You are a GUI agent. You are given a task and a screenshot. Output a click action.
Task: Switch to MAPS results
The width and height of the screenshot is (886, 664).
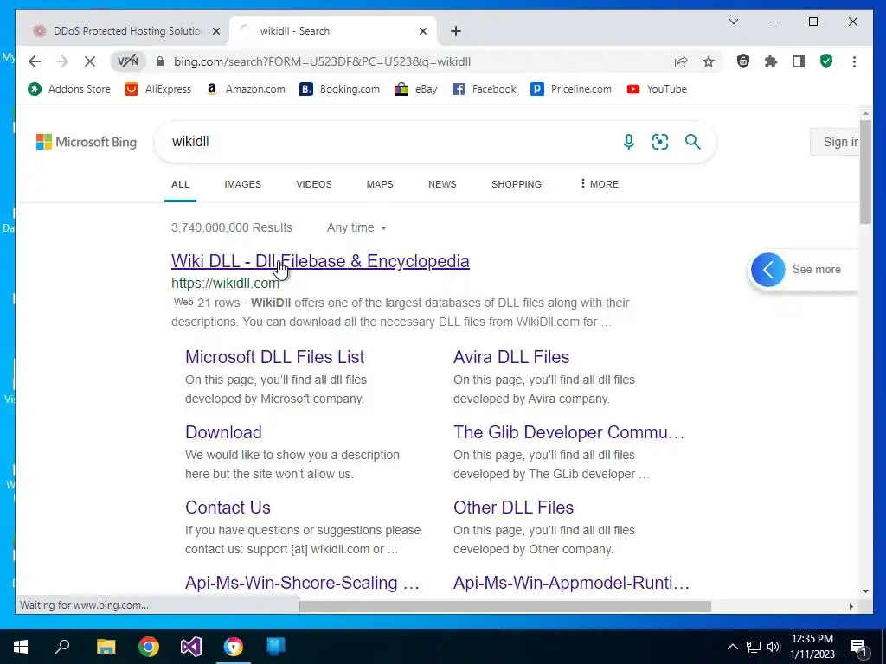coord(380,184)
